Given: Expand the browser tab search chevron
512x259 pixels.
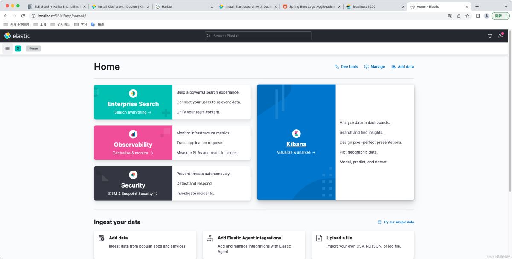Looking at the screenshot, I should point(505,6).
